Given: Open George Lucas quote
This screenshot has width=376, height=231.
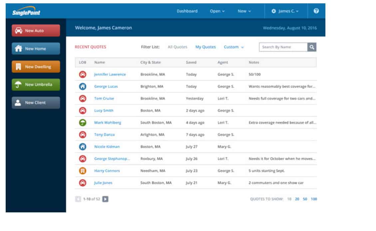Looking at the screenshot, I should click(106, 86).
